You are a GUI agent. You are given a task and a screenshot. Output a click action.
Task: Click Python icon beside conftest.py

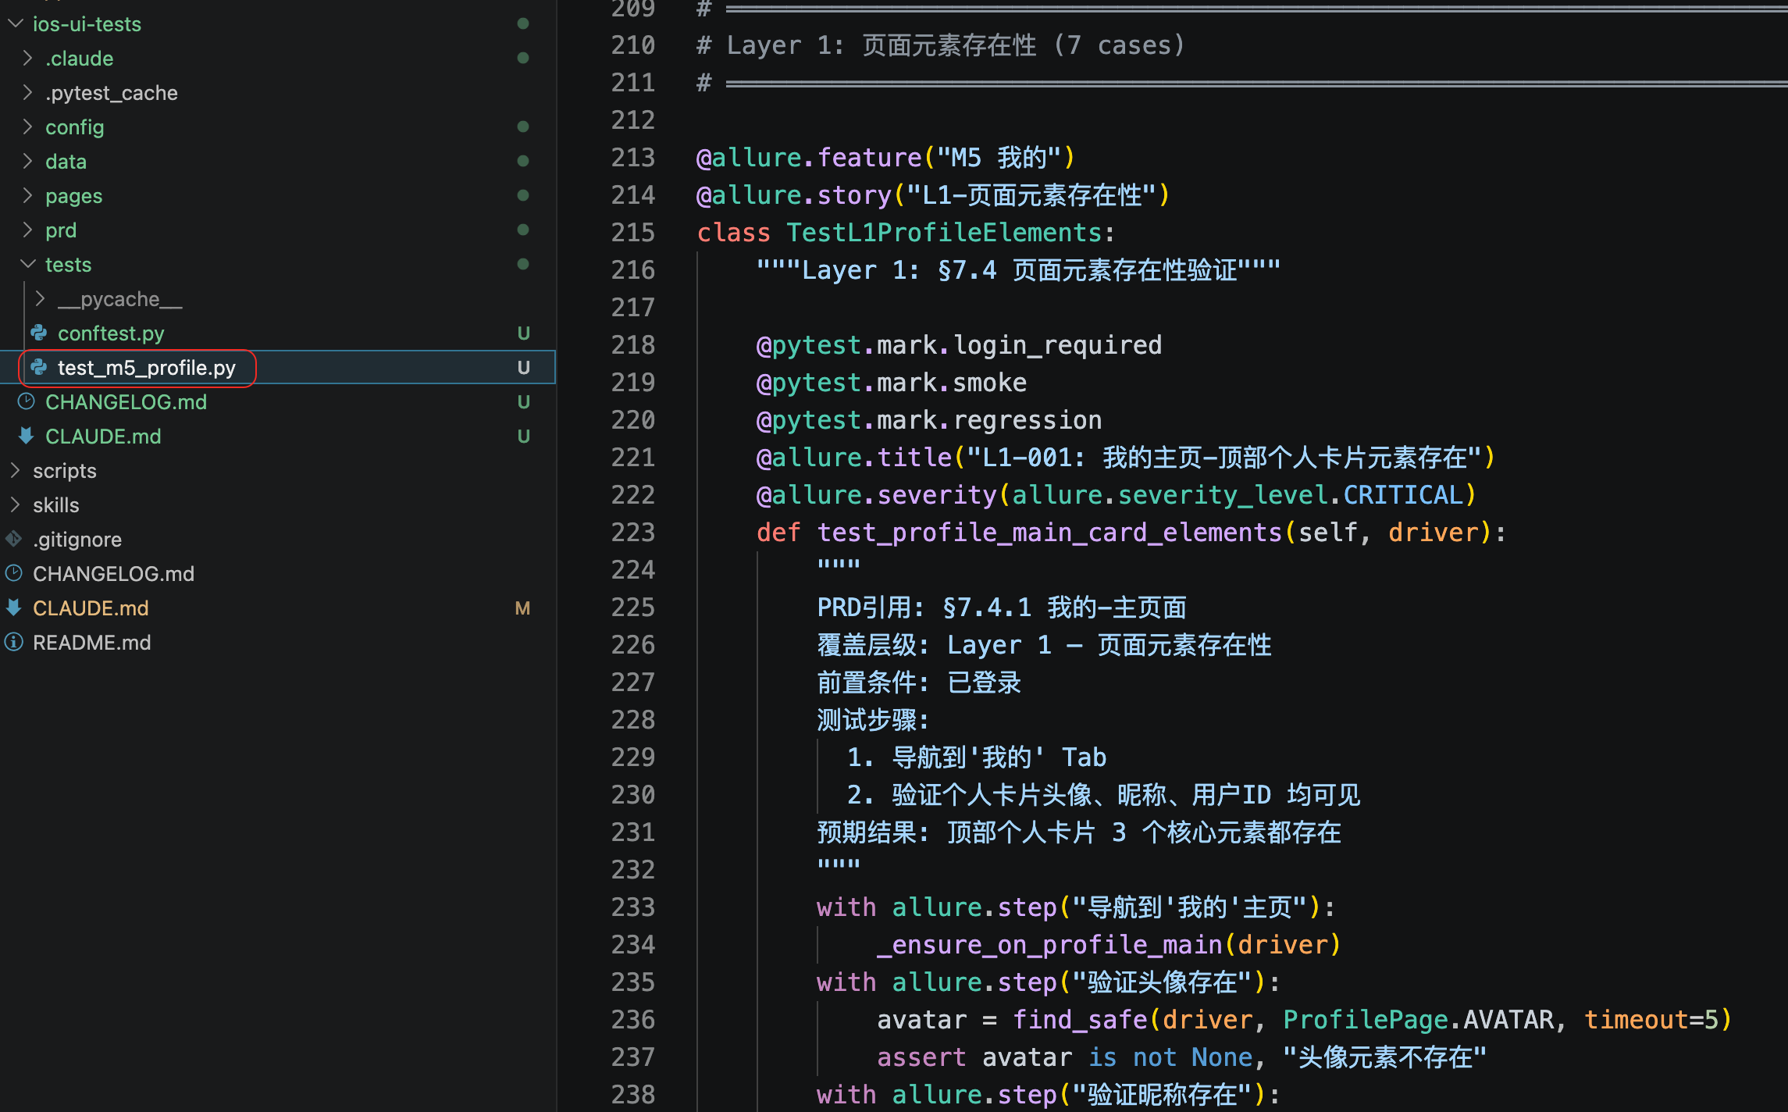tap(39, 333)
